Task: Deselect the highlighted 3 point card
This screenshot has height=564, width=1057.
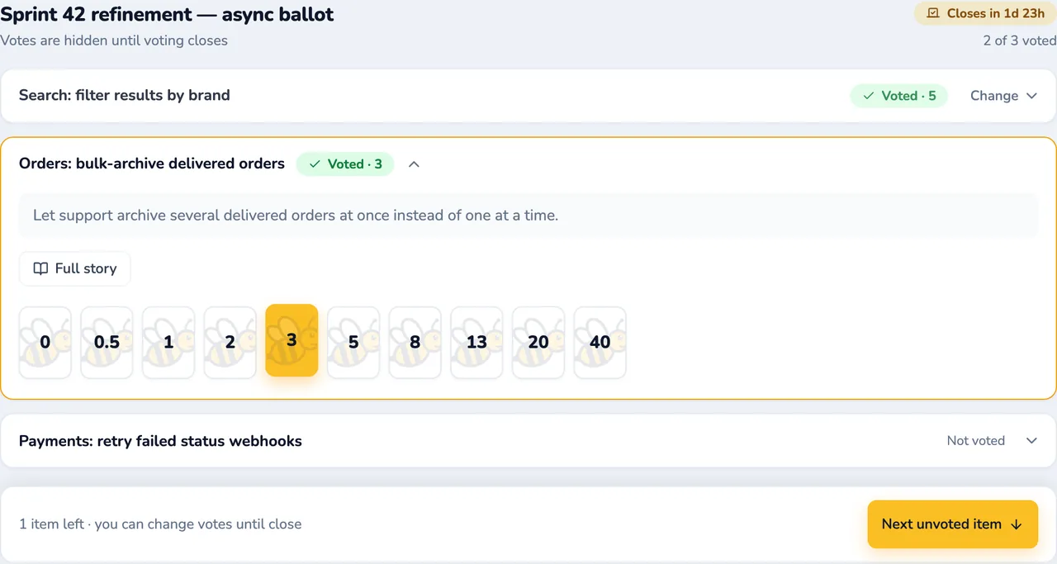Action: (292, 340)
